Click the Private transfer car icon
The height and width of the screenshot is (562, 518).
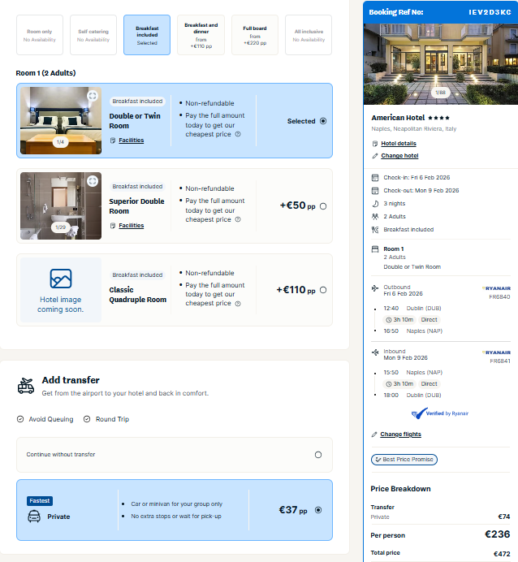(x=34, y=517)
